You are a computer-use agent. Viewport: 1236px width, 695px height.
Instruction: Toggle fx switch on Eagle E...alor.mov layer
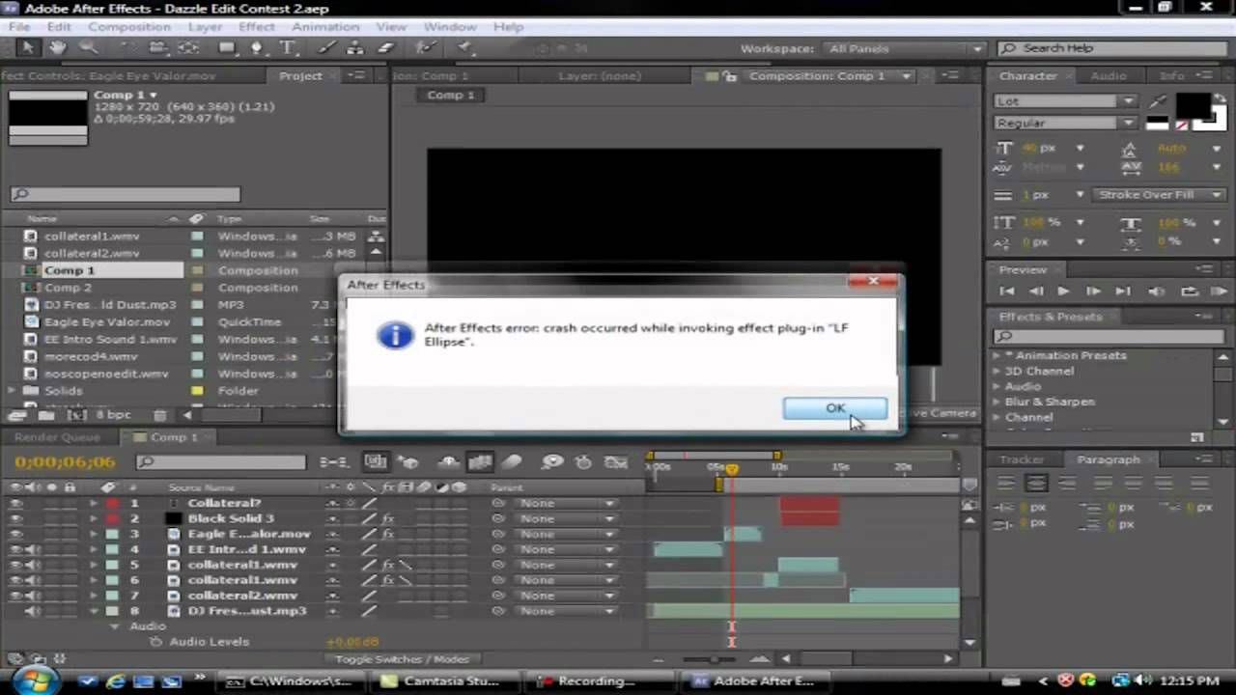[x=387, y=534]
